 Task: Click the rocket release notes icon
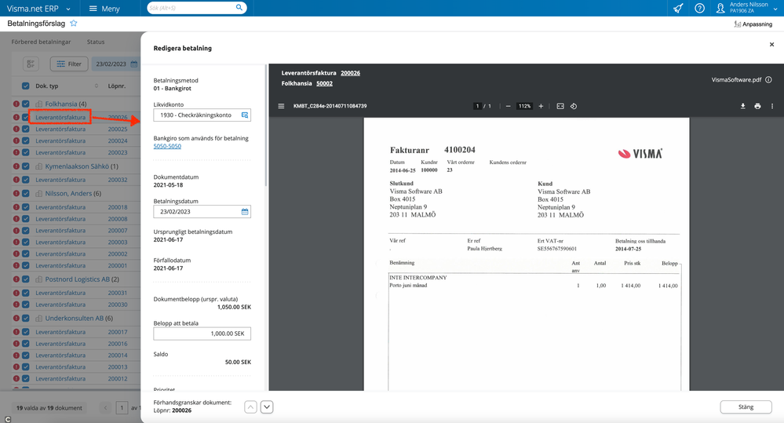coord(678,8)
